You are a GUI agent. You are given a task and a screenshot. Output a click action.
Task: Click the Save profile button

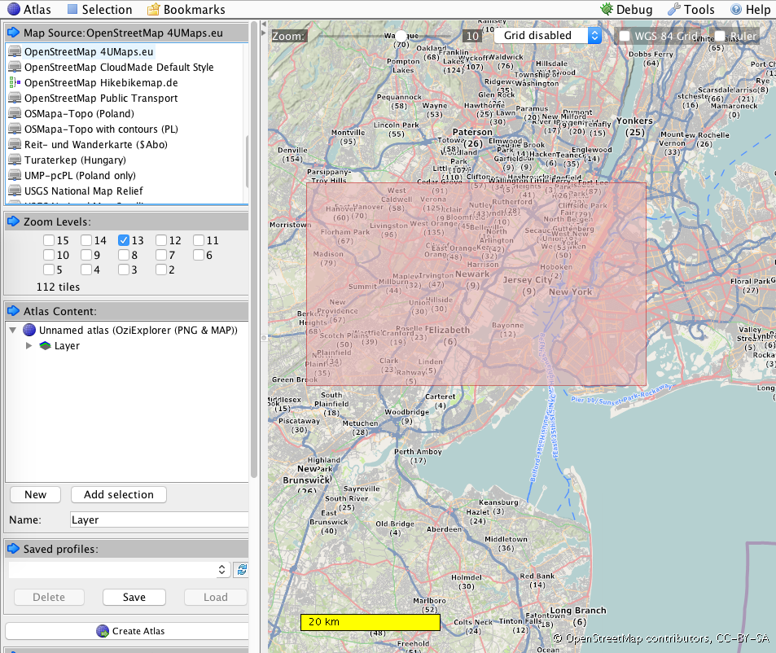134,597
